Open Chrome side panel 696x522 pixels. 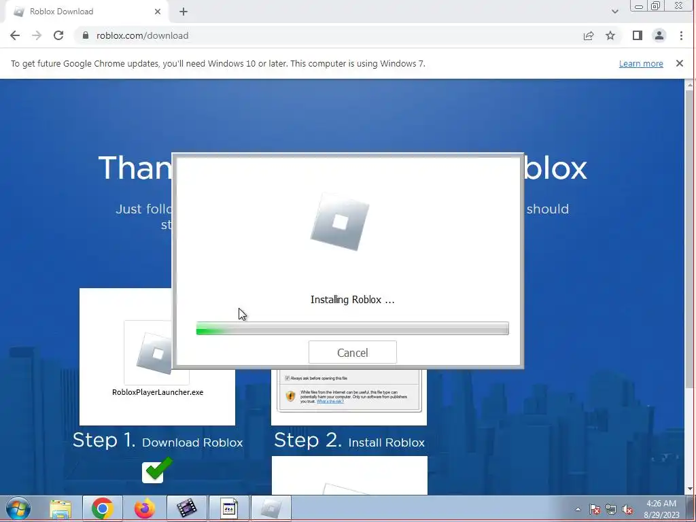(x=638, y=35)
